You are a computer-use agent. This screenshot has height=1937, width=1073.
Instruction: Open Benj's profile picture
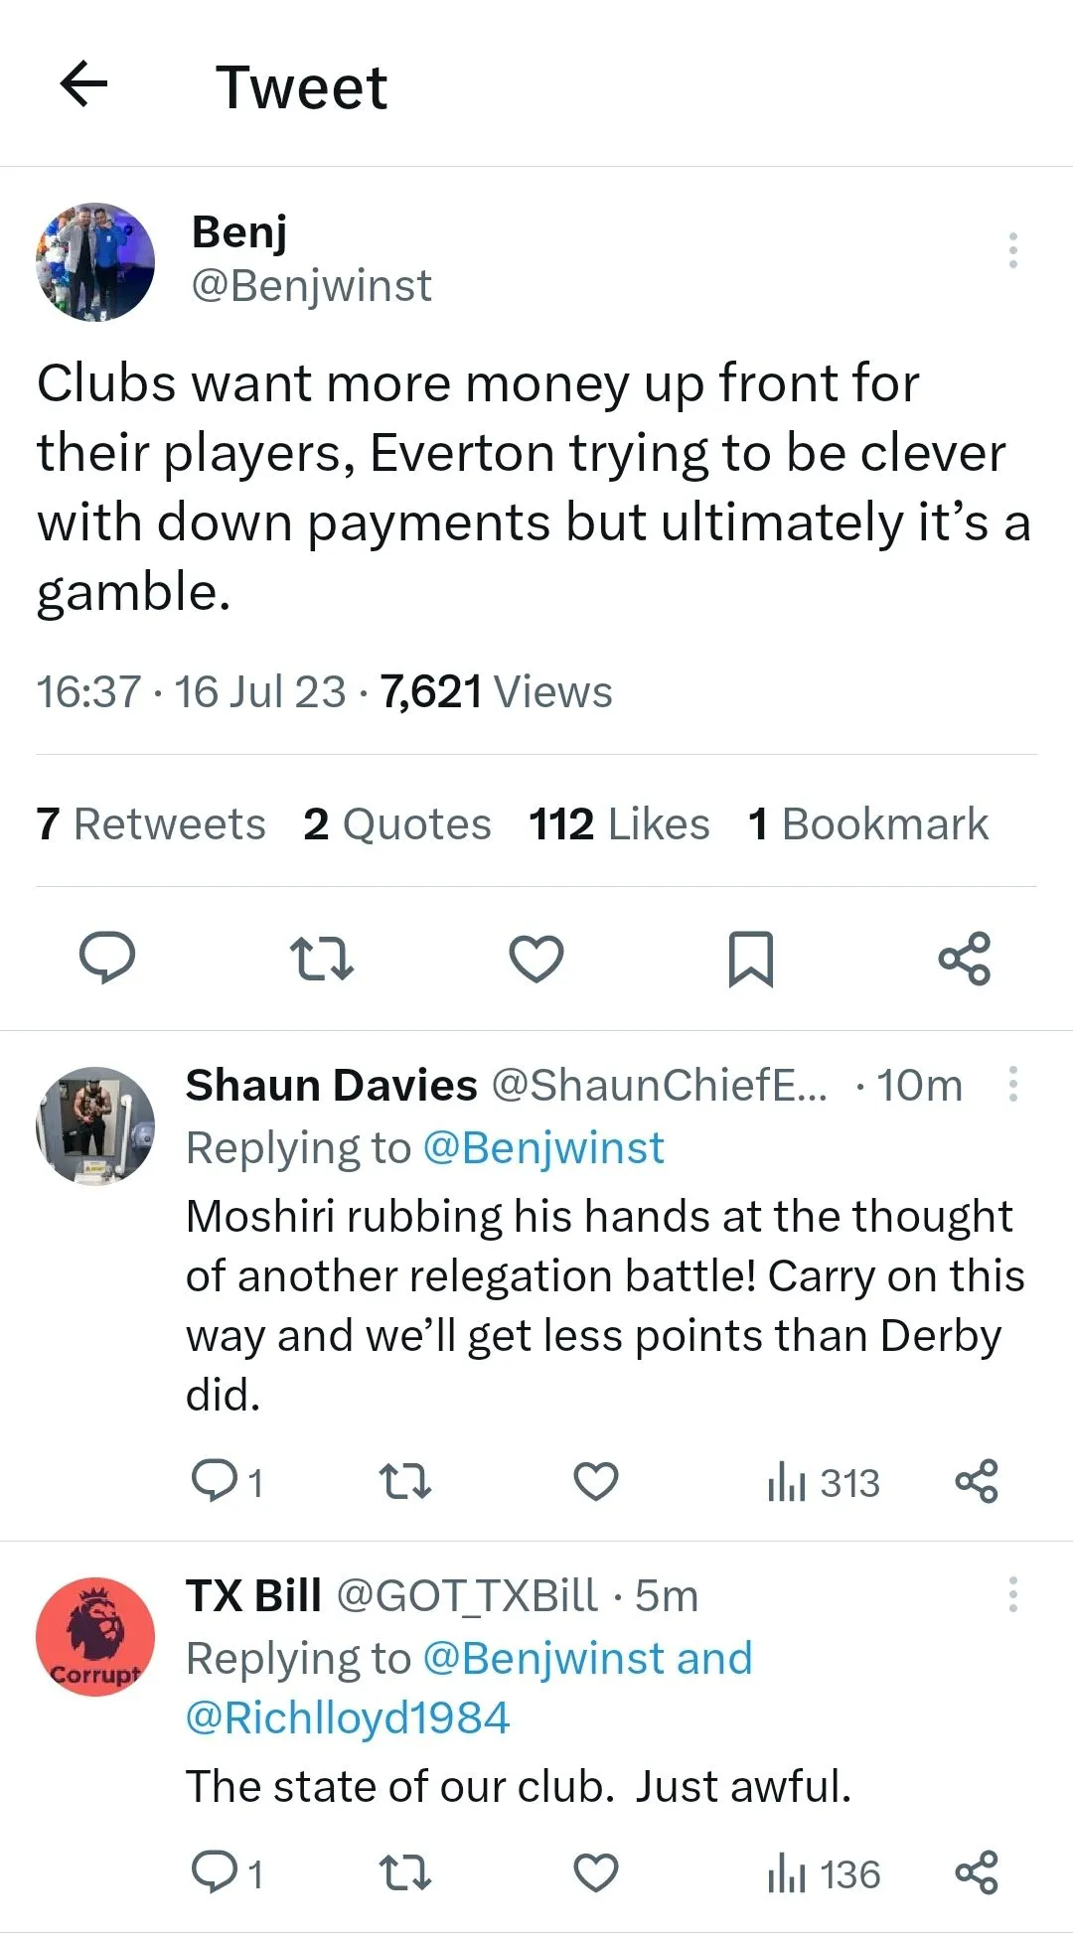coord(95,262)
